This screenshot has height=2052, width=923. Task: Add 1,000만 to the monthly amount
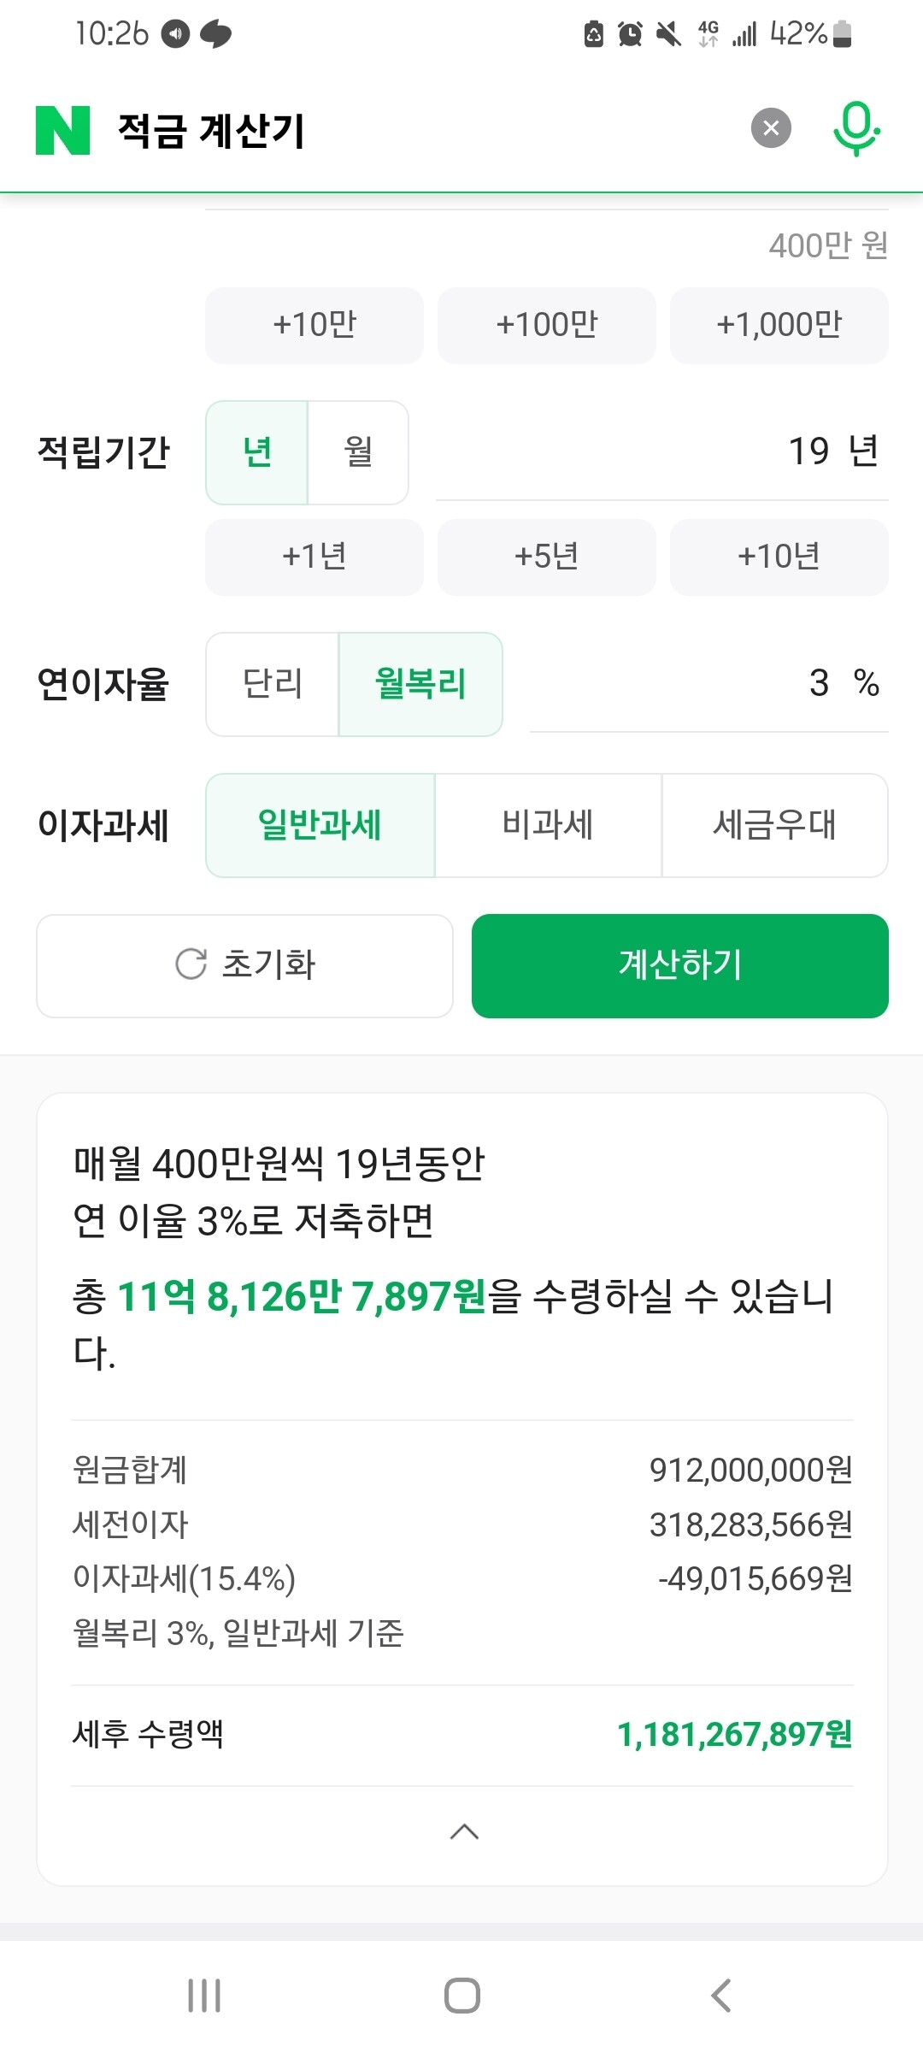pyautogui.click(x=779, y=325)
